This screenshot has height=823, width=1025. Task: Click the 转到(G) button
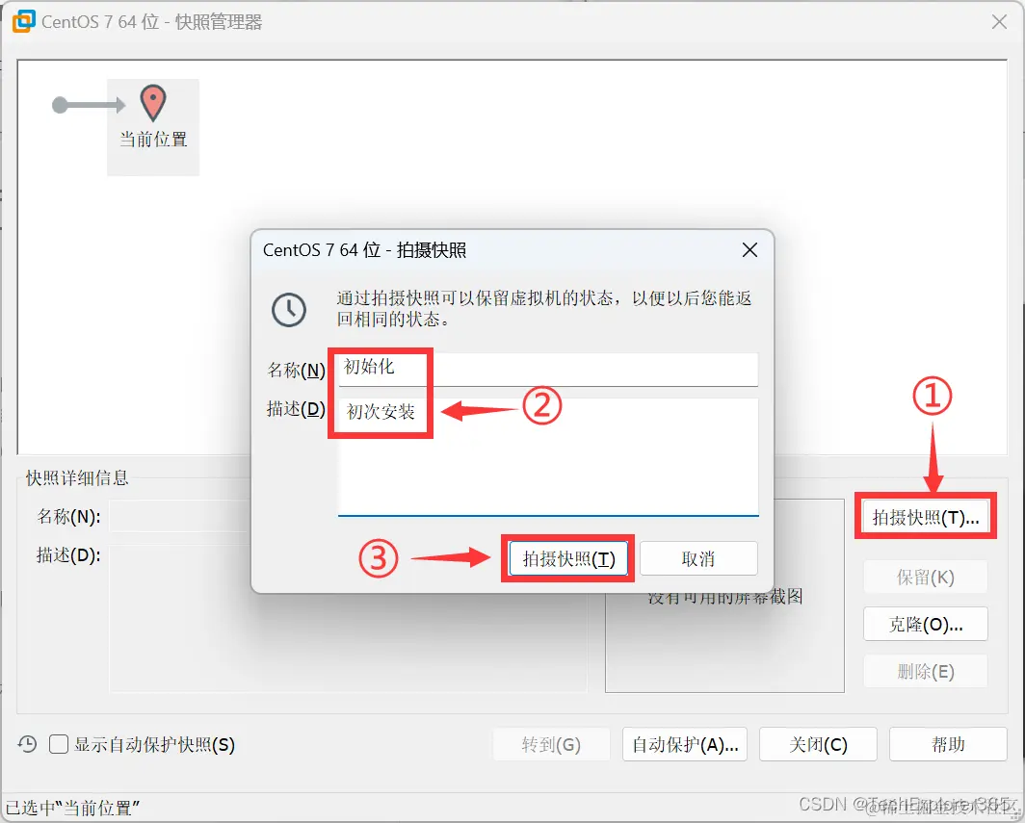(x=551, y=743)
